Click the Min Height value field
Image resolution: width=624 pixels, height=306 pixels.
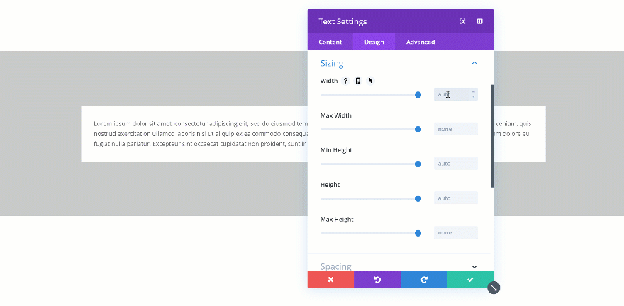[x=455, y=164]
